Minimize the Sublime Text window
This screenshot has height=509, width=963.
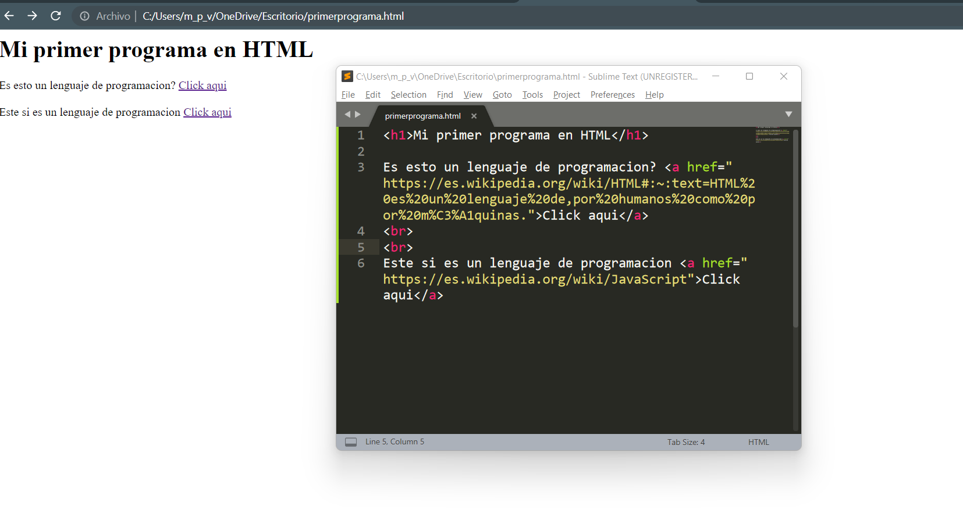(x=716, y=76)
